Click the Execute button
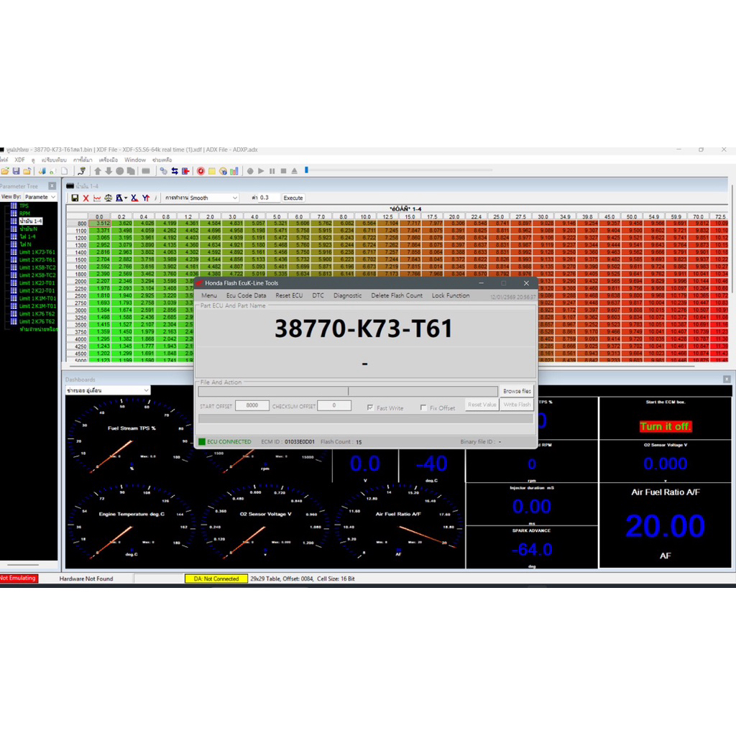Image resolution: width=736 pixels, height=736 pixels. pos(293,198)
